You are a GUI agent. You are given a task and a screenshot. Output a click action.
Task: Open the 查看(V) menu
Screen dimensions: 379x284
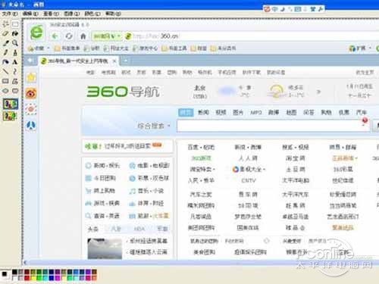coord(51,14)
